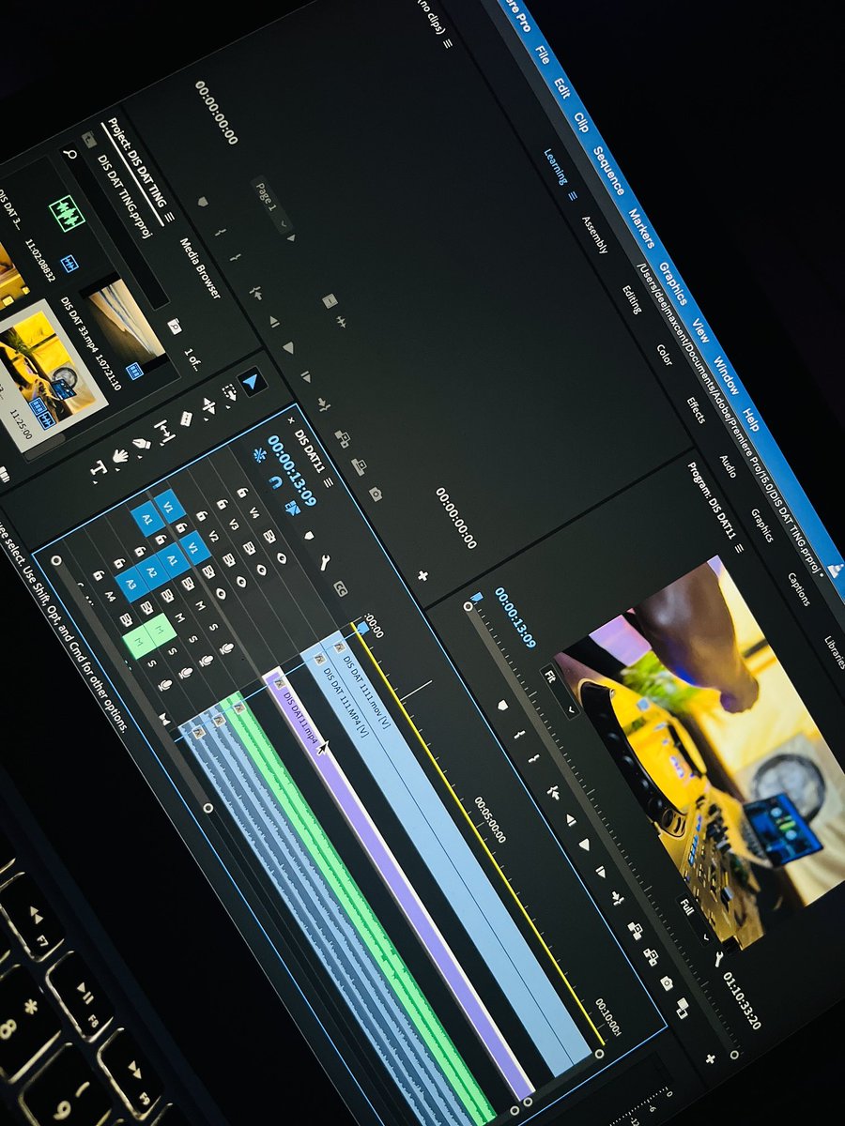Click Insert button in the Source monitor
The height and width of the screenshot is (1126, 845).
point(342,437)
